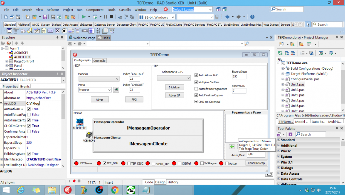Click the FPG button
Viewport: 345px width, 195px height.
click(134, 99)
